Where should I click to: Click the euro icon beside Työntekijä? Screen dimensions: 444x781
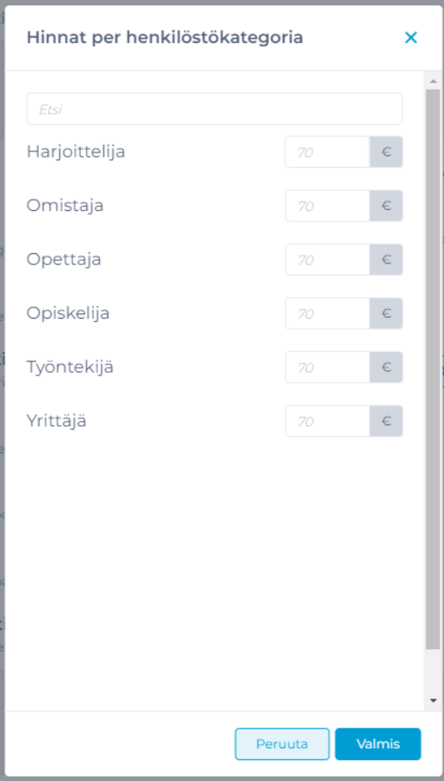[x=386, y=367]
